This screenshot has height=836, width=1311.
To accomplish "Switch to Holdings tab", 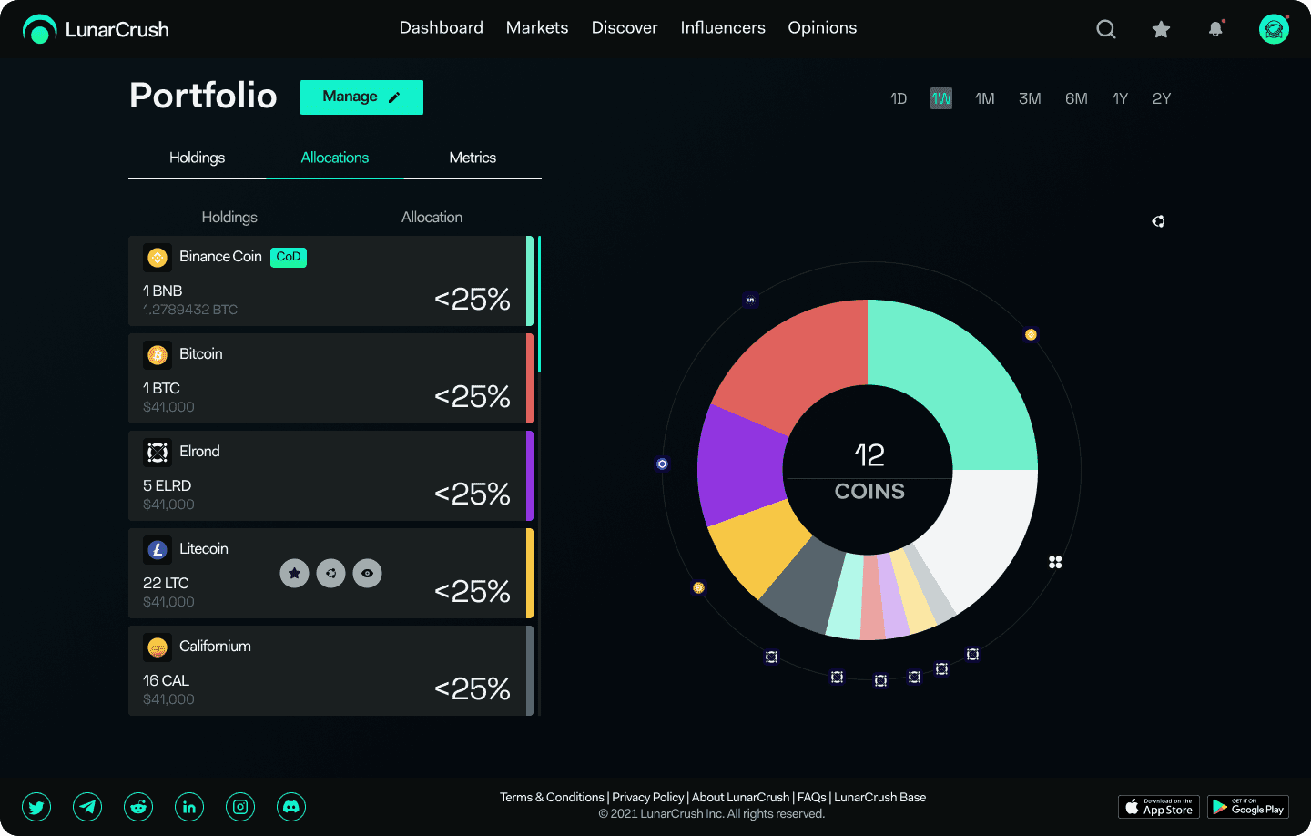I will tap(197, 158).
